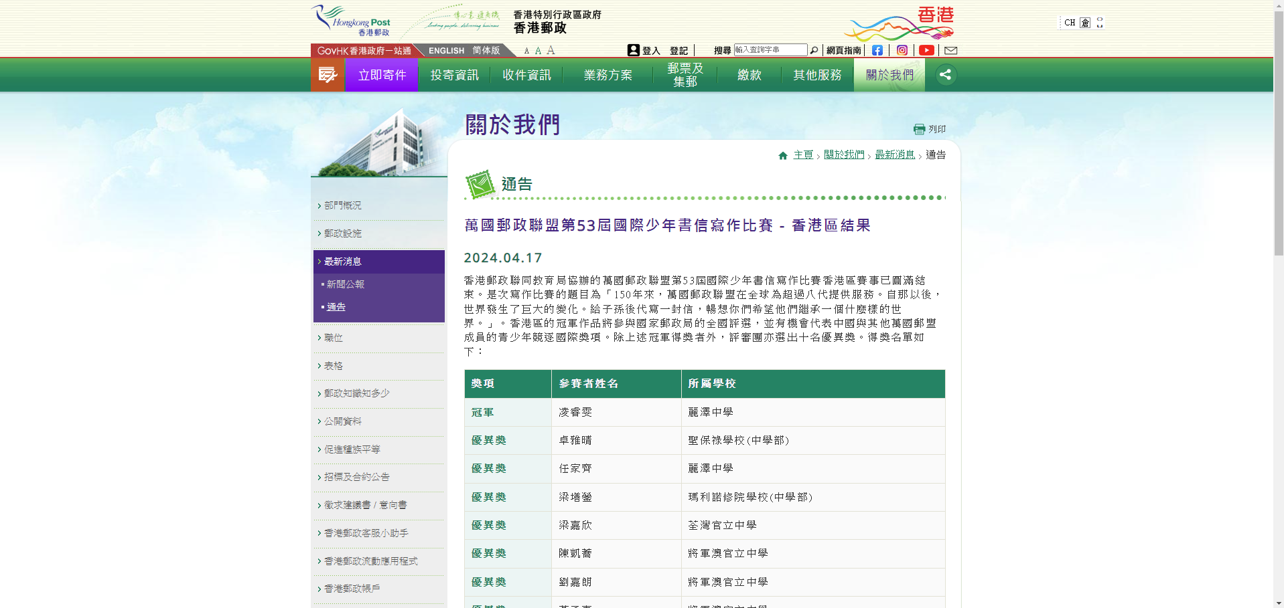Click the 主頁 breadcrumb link
The width and height of the screenshot is (1284, 608).
[803, 155]
